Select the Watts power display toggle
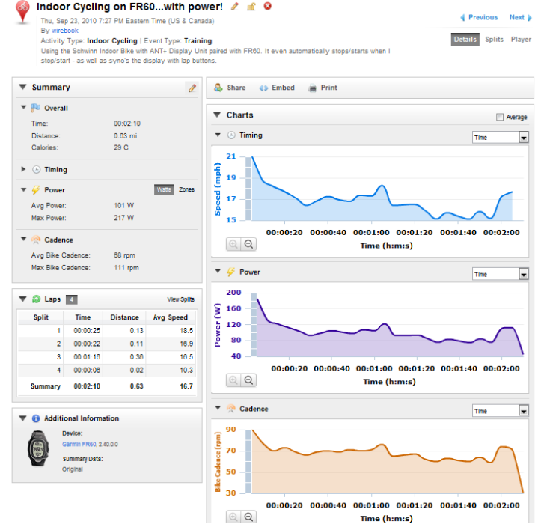The width and height of the screenshot is (538, 524). pos(164,189)
